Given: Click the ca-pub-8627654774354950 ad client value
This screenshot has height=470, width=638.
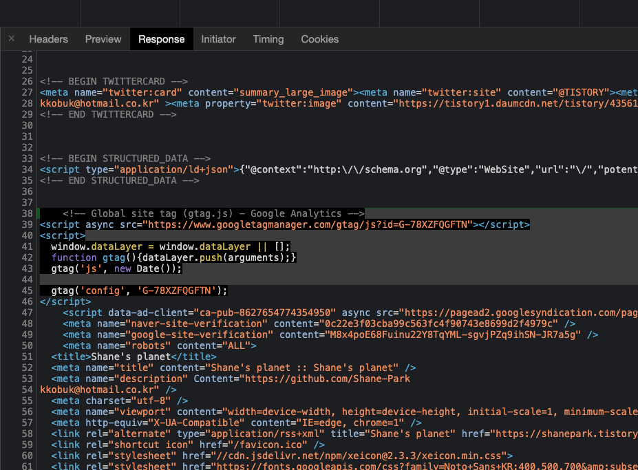Looking at the screenshot, I should [264, 312].
